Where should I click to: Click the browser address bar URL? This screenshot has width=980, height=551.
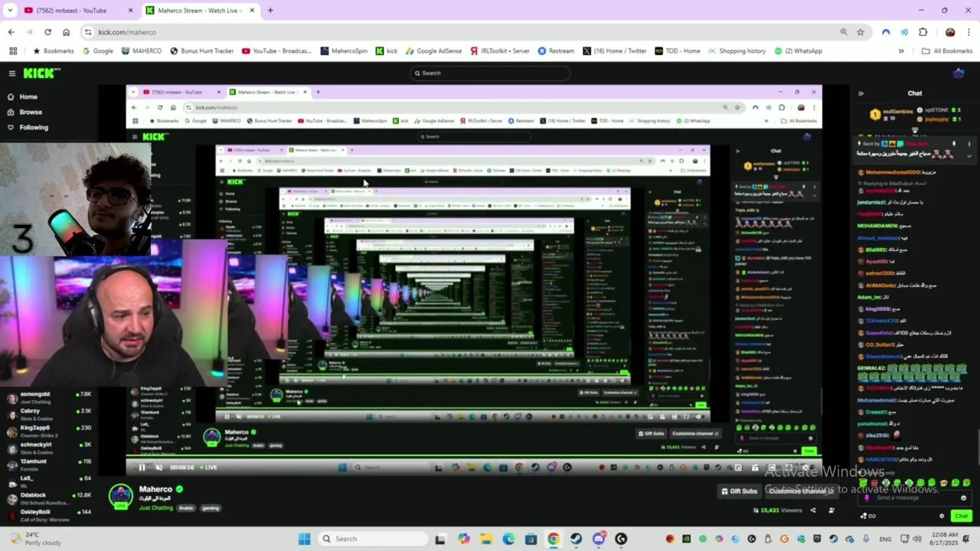(x=127, y=32)
